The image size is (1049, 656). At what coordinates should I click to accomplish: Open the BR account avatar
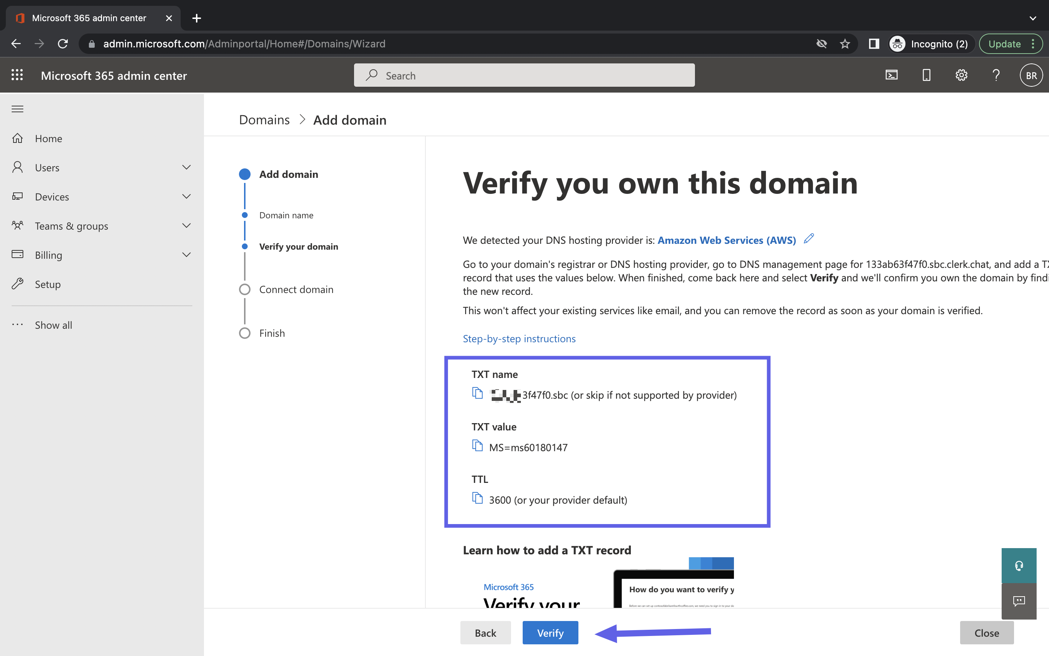coord(1031,75)
